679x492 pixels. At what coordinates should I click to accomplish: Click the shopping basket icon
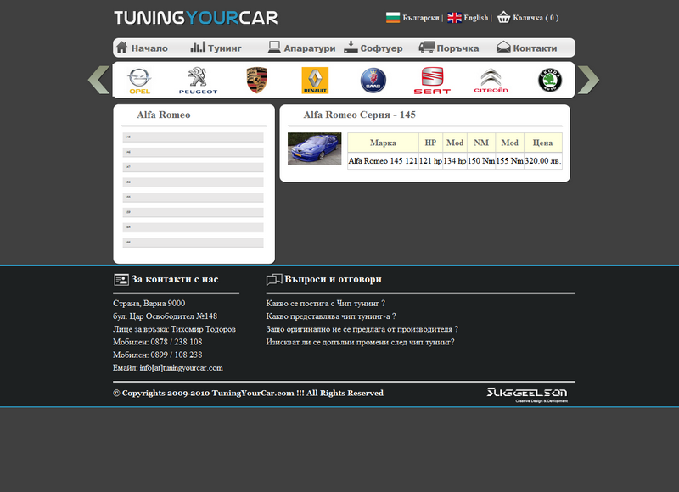(x=503, y=17)
